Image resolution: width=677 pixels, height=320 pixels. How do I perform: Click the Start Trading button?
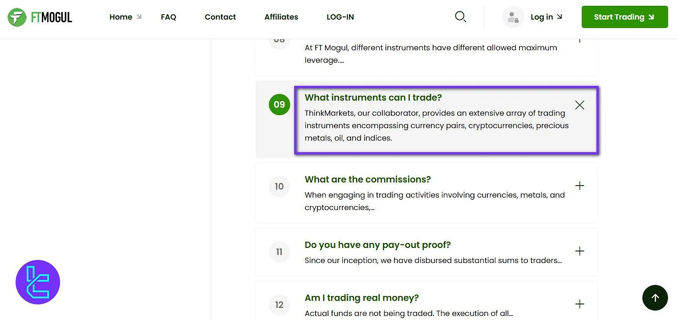(624, 17)
